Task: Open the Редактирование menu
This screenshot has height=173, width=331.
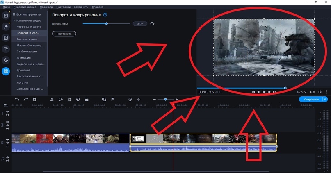Action: pos(25,7)
